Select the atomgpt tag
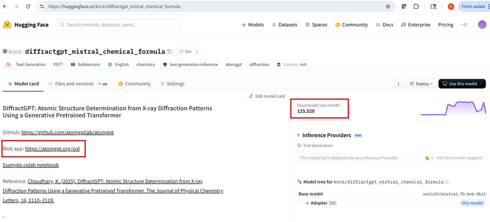The image size is (490, 222). click(234, 64)
